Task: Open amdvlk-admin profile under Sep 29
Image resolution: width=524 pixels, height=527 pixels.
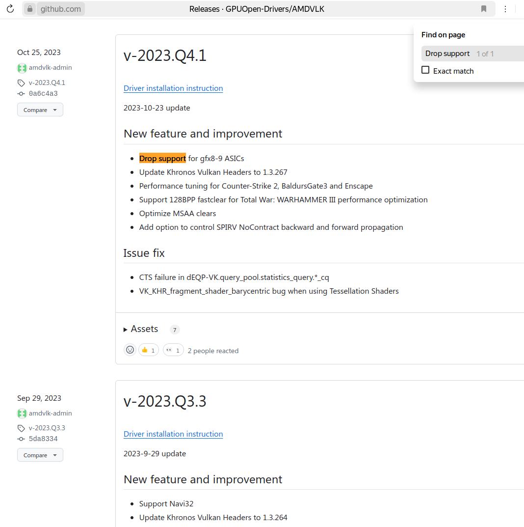Action: [x=50, y=414]
